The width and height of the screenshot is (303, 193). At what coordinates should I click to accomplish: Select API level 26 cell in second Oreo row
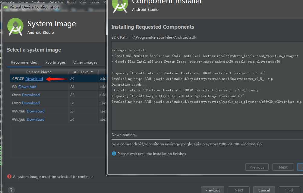pos(83,103)
